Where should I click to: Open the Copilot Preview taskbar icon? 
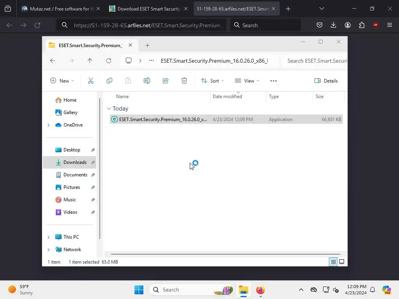(x=387, y=290)
